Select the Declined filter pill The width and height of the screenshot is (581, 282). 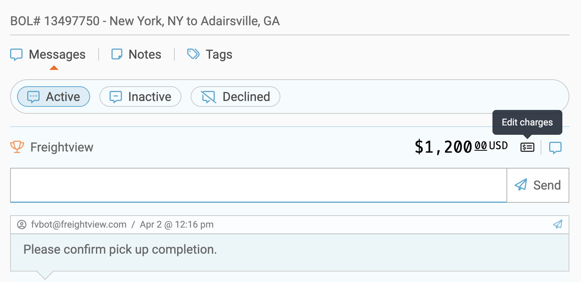click(x=235, y=97)
